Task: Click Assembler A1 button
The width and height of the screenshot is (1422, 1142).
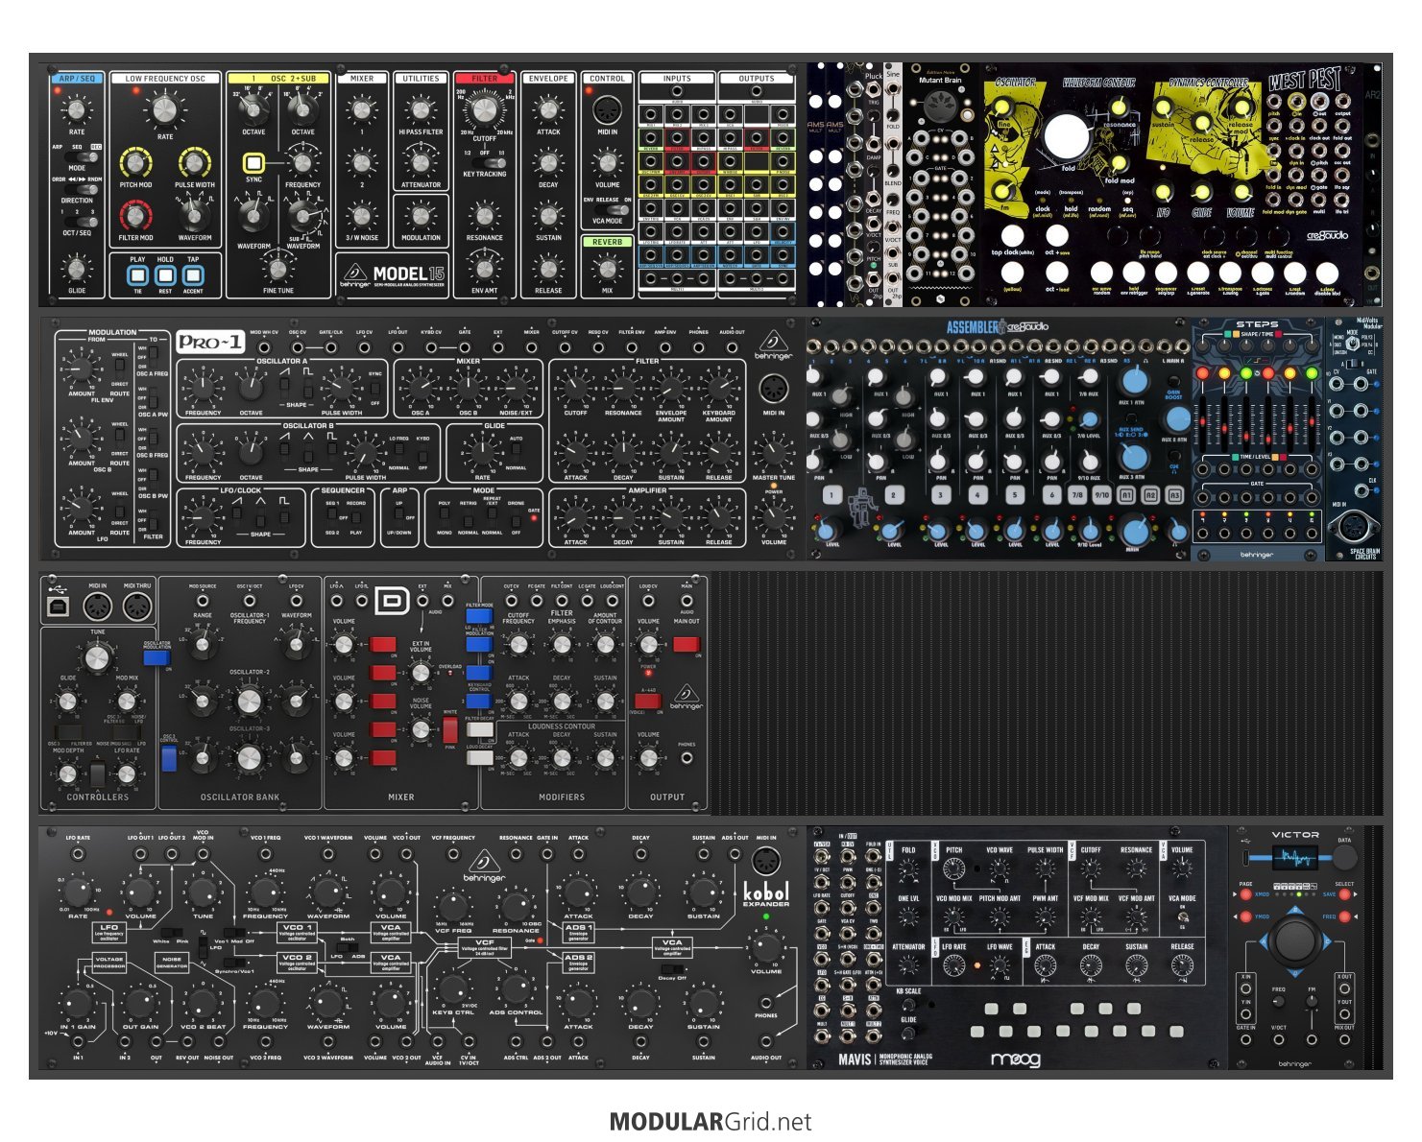Action: 1125,495
